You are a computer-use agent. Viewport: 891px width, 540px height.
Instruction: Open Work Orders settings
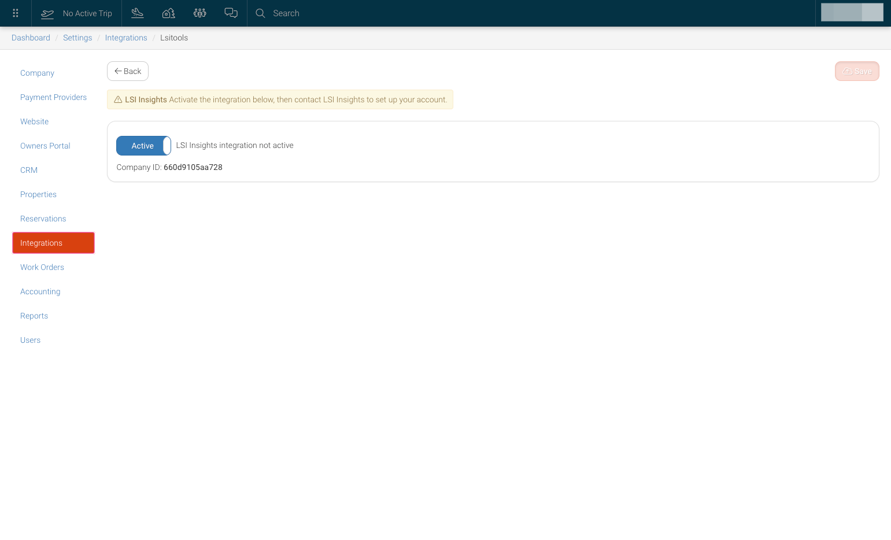(x=42, y=267)
